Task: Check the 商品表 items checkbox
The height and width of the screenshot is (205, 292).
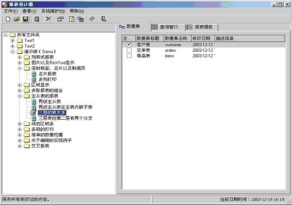Action: [129, 56]
